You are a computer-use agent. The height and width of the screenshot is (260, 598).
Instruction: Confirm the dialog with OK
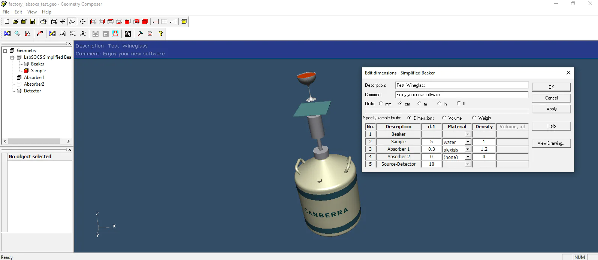pyautogui.click(x=551, y=87)
